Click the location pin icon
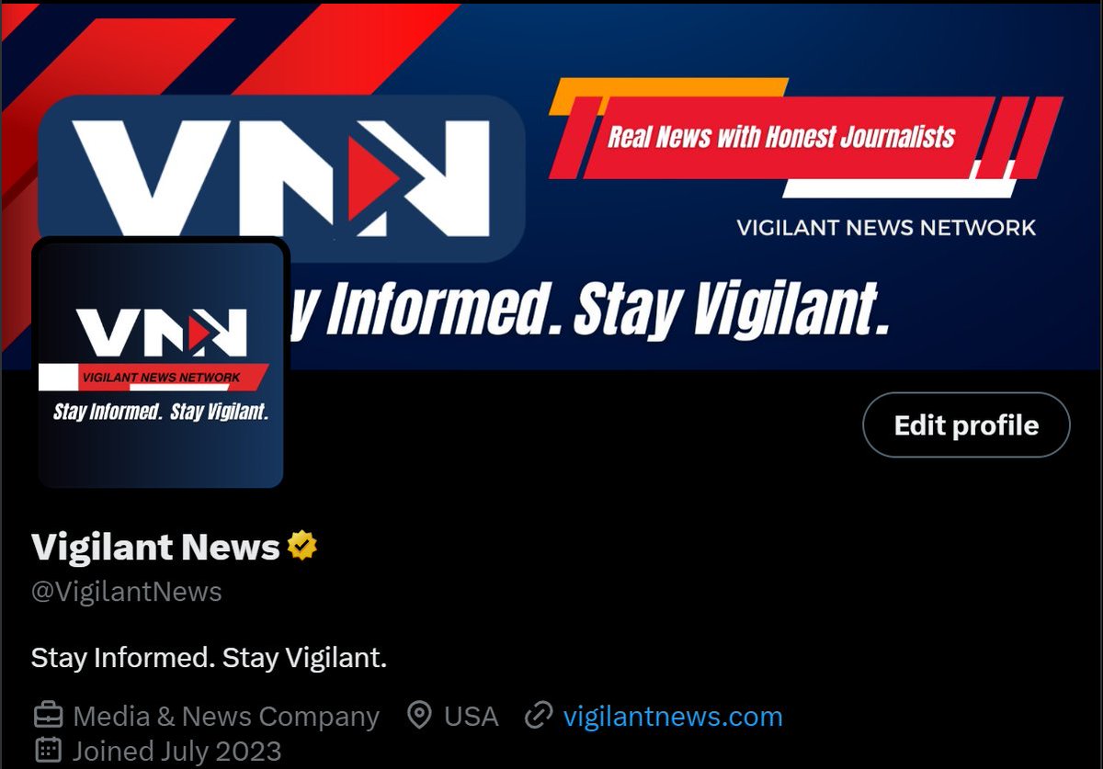1103x769 pixels. (420, 716)
